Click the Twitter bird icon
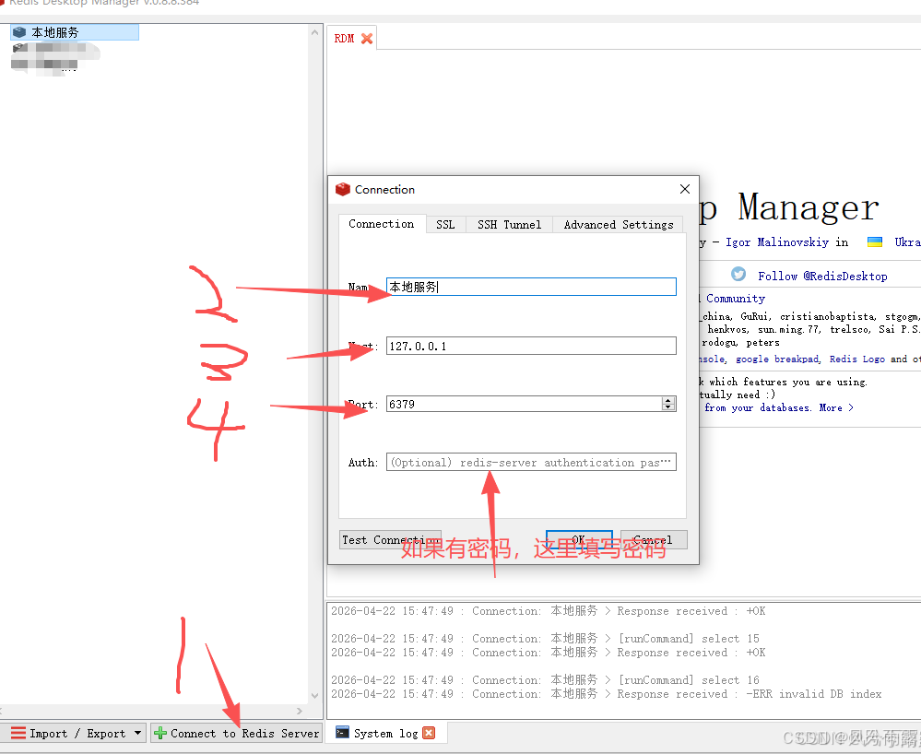Image resolution: width=921 pixels, height=754 pixels. [x=738, y=275]
